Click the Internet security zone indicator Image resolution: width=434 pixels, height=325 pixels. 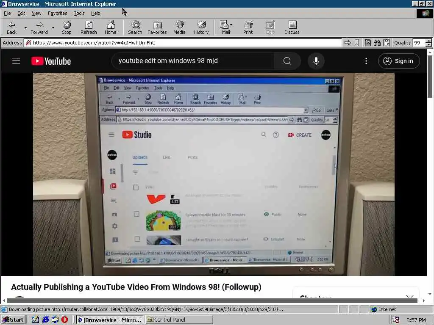384,309
